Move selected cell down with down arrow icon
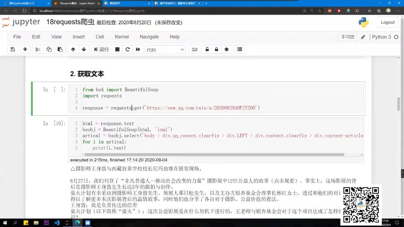This screenshot has width=404, height=227. click(84, 49)
